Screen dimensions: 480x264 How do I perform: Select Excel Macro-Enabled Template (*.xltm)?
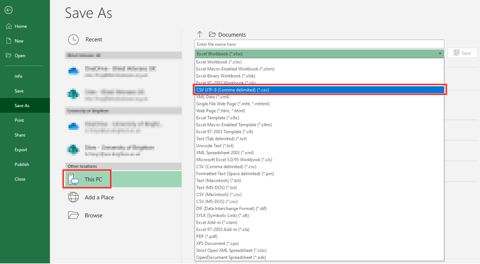(x=319, y=125)
